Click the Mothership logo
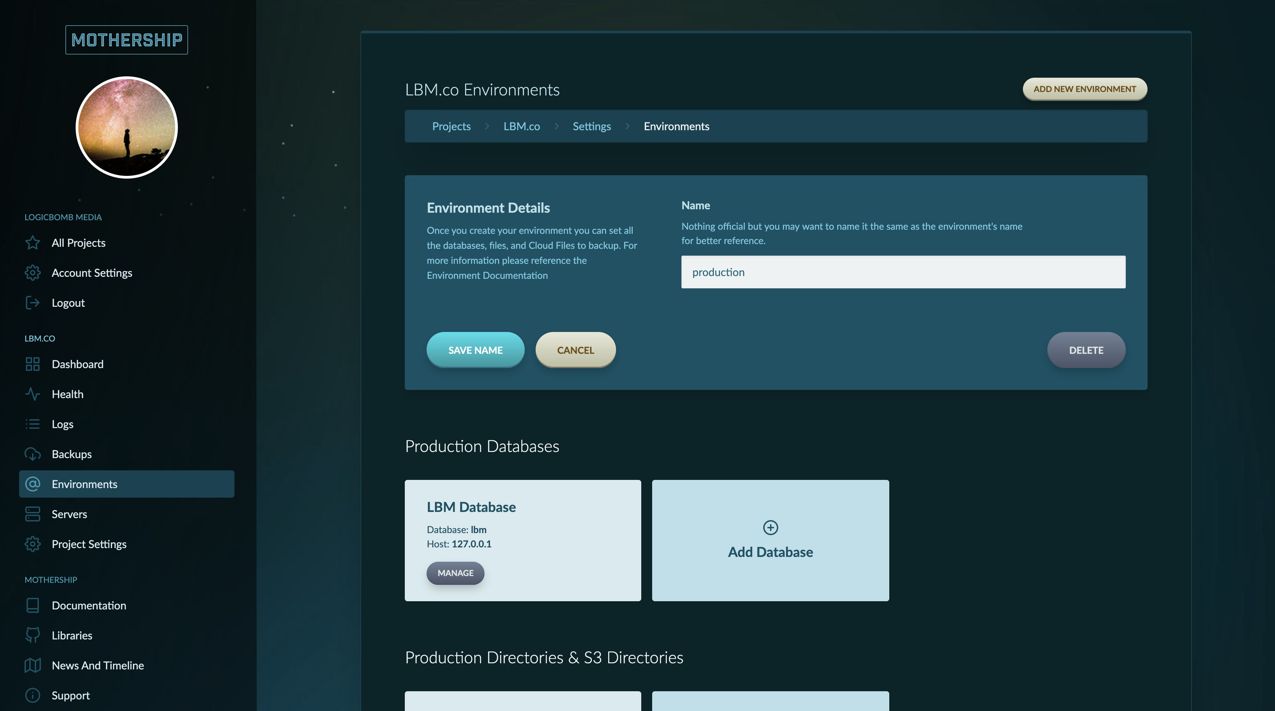The height and width of the screenshot is (711, 1275). click(127, 40)
